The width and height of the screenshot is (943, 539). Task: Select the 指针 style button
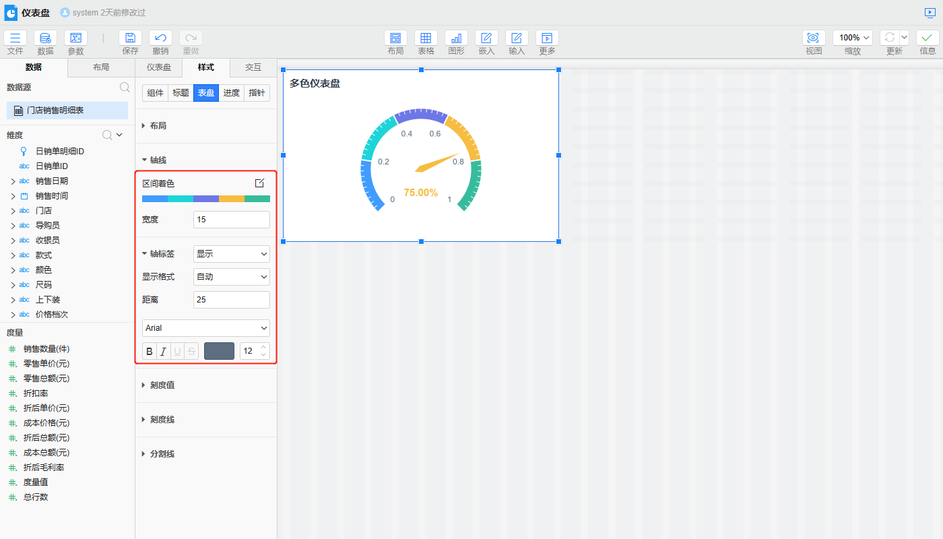pos(257,93)
